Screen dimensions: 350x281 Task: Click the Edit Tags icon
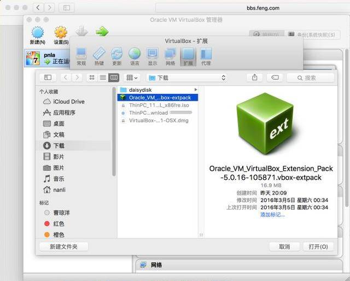coord(275,78)
